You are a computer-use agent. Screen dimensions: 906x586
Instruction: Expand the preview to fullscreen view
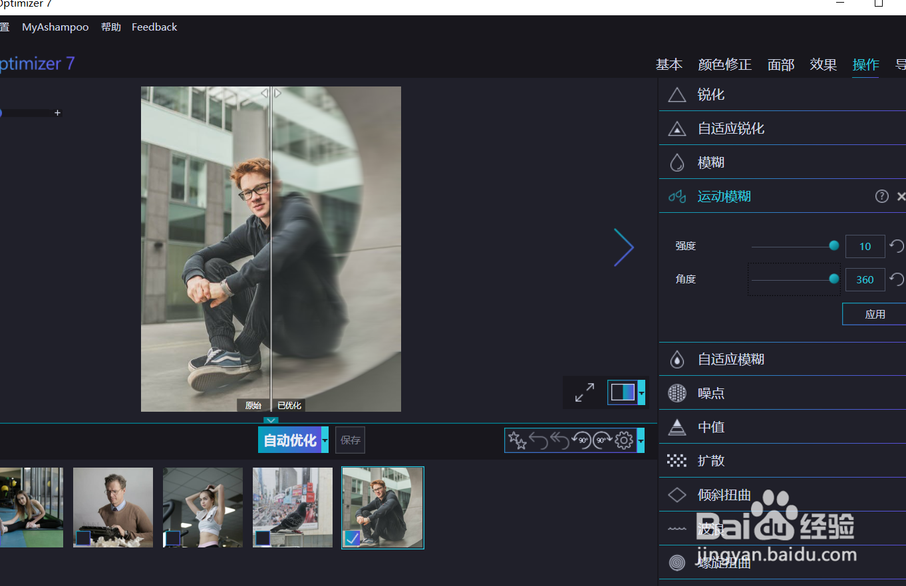pos(584,392)
